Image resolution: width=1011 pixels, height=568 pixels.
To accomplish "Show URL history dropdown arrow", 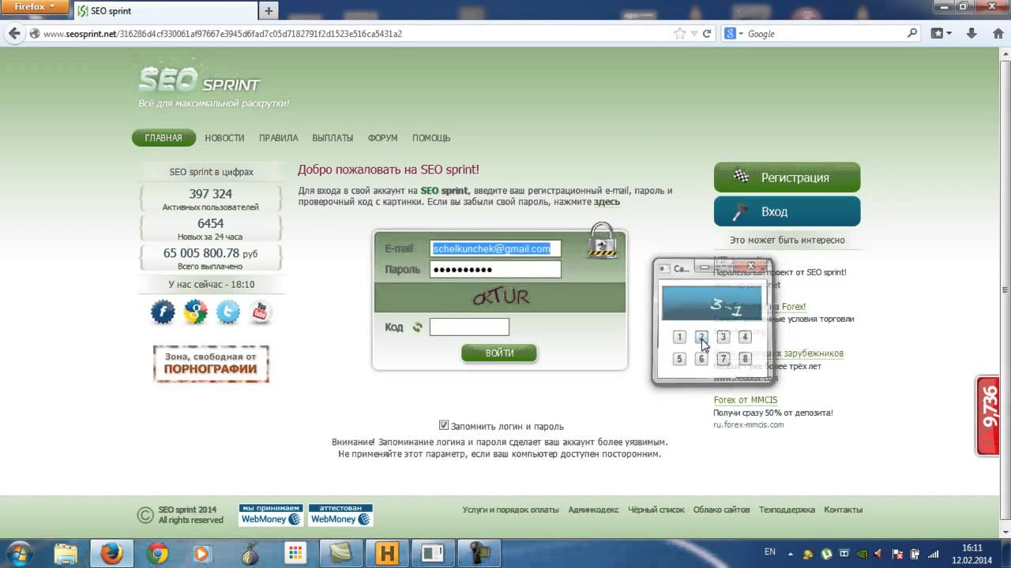I will click(693, 34).
